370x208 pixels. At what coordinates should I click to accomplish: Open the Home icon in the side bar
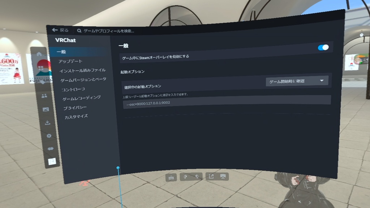pyautogui.click(x=39, y=54)
